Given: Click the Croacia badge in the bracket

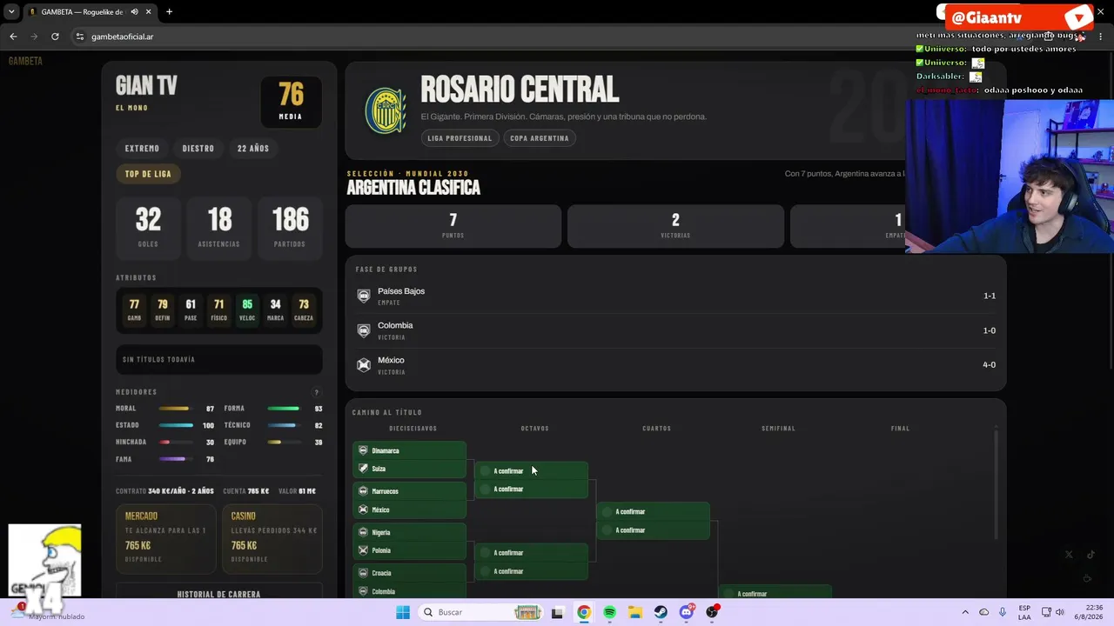Looking at the screenshot, I should point(363,573).
